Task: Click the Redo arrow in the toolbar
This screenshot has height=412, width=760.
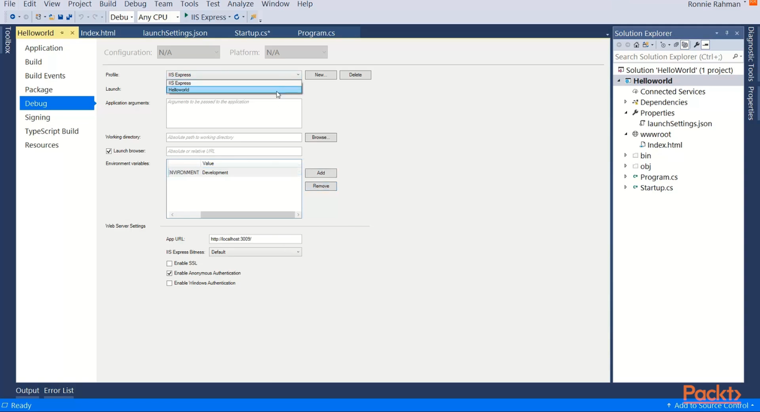Action: (x=95, y=17)
